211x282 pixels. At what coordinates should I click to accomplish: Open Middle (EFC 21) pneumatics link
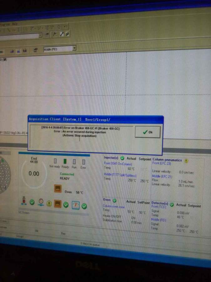pyautogui.click(x=162, y=177)
